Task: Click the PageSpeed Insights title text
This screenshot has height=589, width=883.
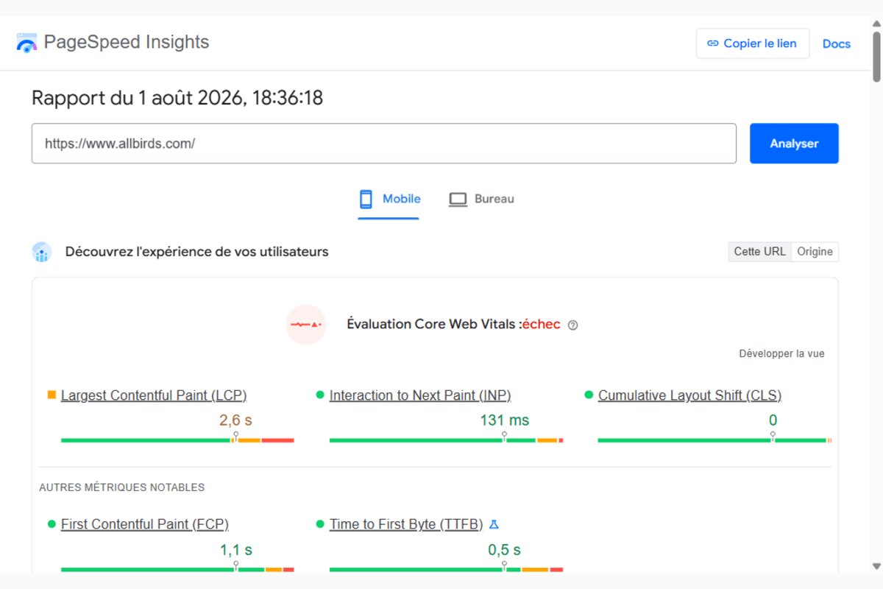Action: click(127, 42)
